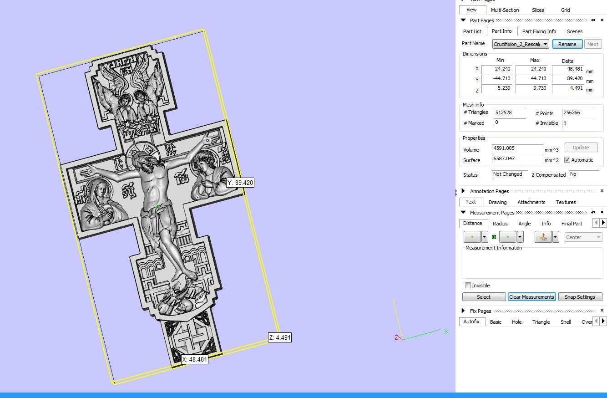Screen dimensions: 607x398
Task: Toggle the Automatic checkbox
Action: pyautogui.click(x=567, y=160)
